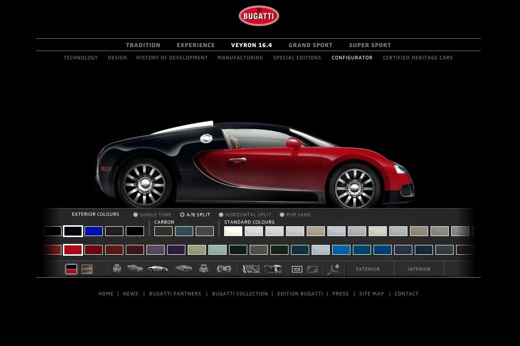Click the brown leather swatch icon in toolbar
This screenshot has height=346, width=520.
pos(87,269)
